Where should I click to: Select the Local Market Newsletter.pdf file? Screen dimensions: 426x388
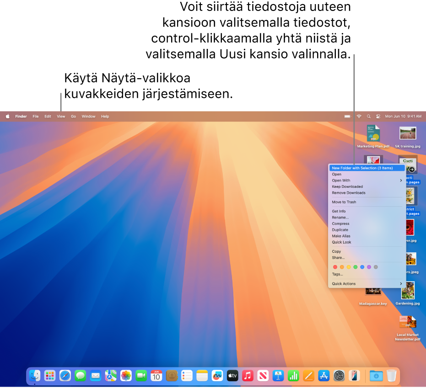(x=408, y=328)
